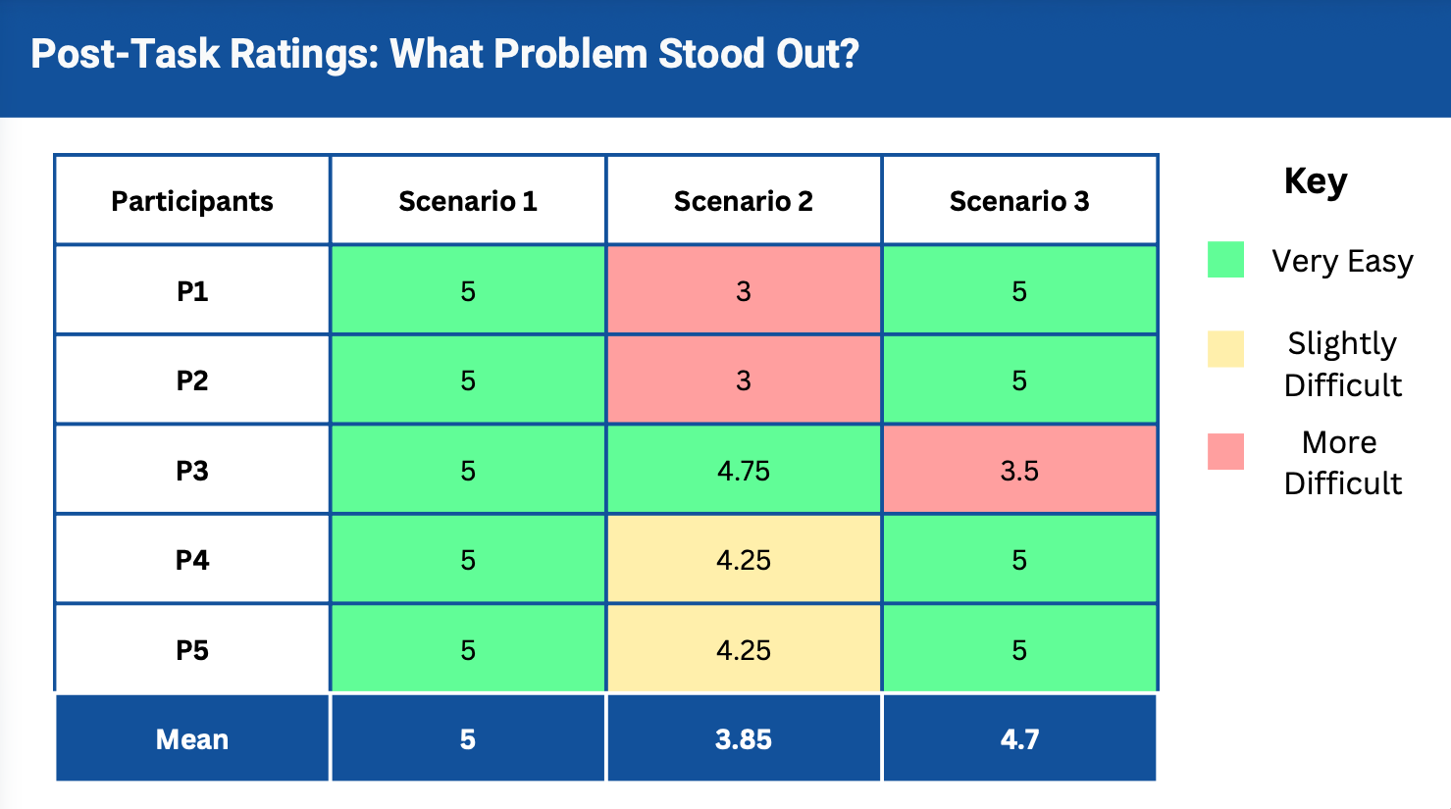Click the Scenario 2 mean value 3.85
The height and width of the screenshot is (809, 1451).
tap(744, 739)
